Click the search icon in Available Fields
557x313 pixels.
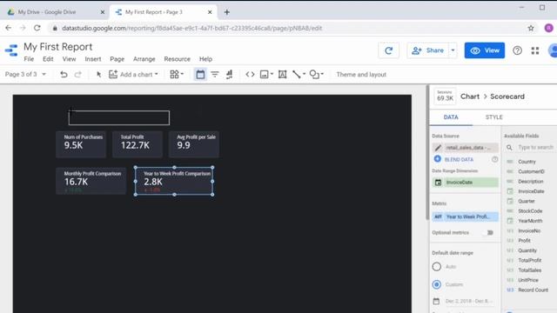[x=509, y=147]
